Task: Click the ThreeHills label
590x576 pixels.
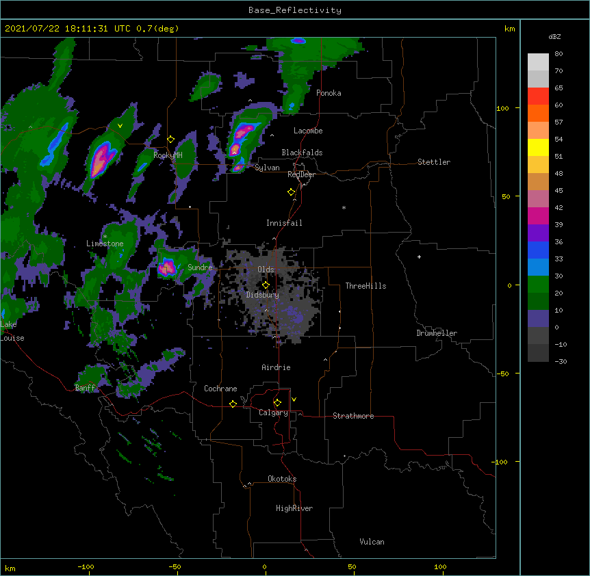Action: pos(365,286)
